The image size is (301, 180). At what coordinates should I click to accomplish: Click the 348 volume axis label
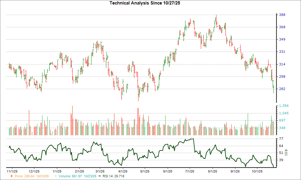pos(282,128)
